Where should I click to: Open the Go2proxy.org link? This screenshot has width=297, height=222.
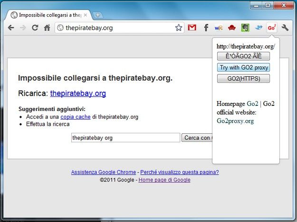(235, 121)
